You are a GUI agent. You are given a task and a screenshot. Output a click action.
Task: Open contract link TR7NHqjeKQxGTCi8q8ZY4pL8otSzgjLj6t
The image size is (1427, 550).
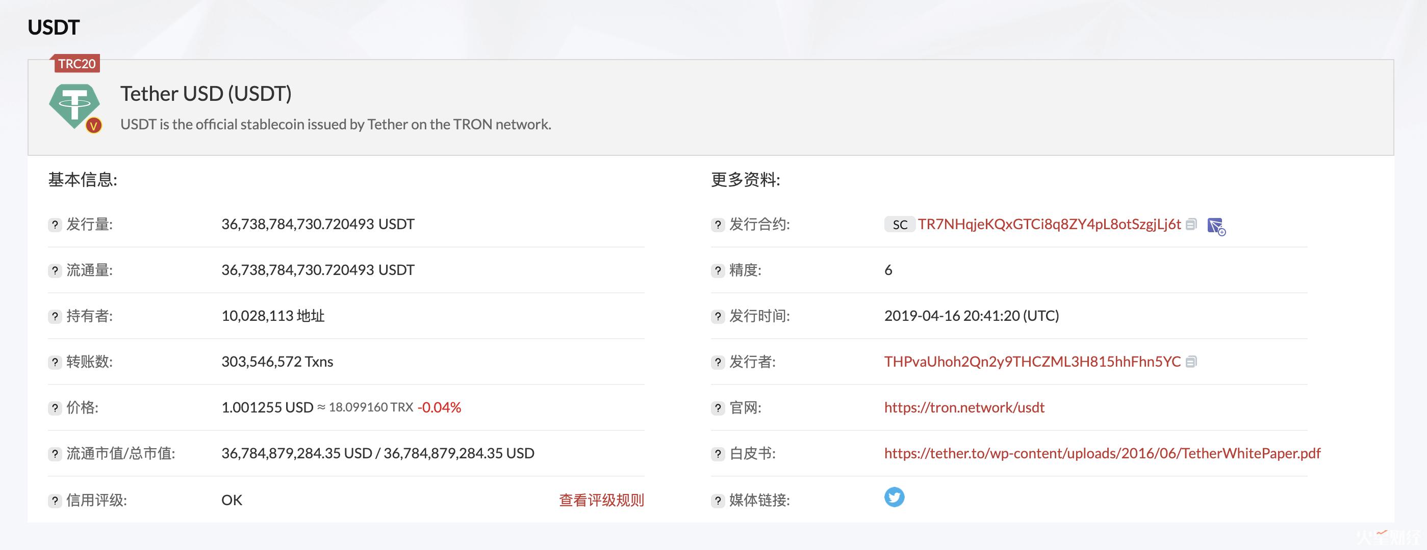point(1048,225)
